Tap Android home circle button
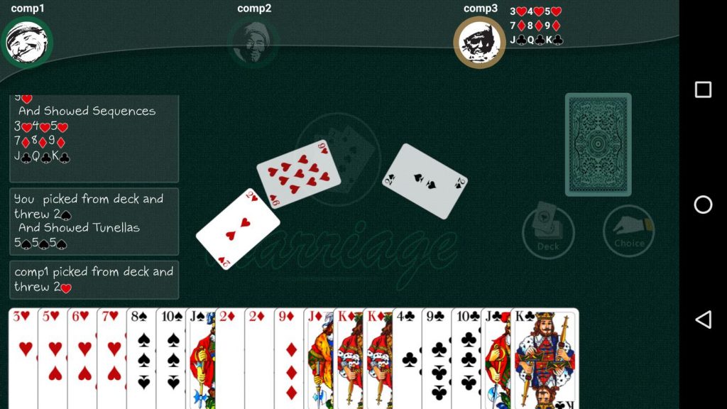727x409 pixels. (x=704, y=204)
